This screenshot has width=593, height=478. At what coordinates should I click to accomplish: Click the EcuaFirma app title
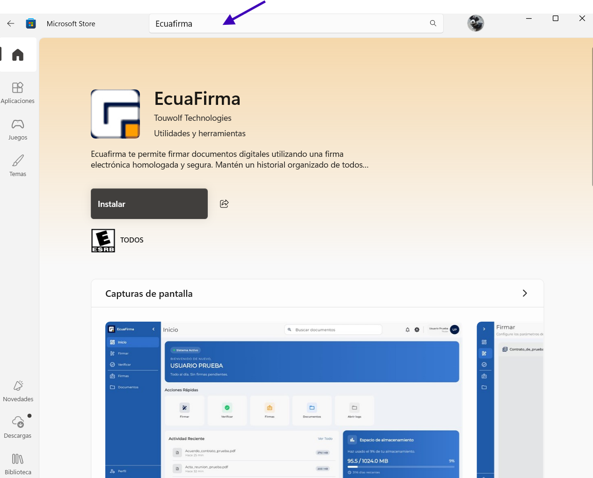click(x=197, y=99)
